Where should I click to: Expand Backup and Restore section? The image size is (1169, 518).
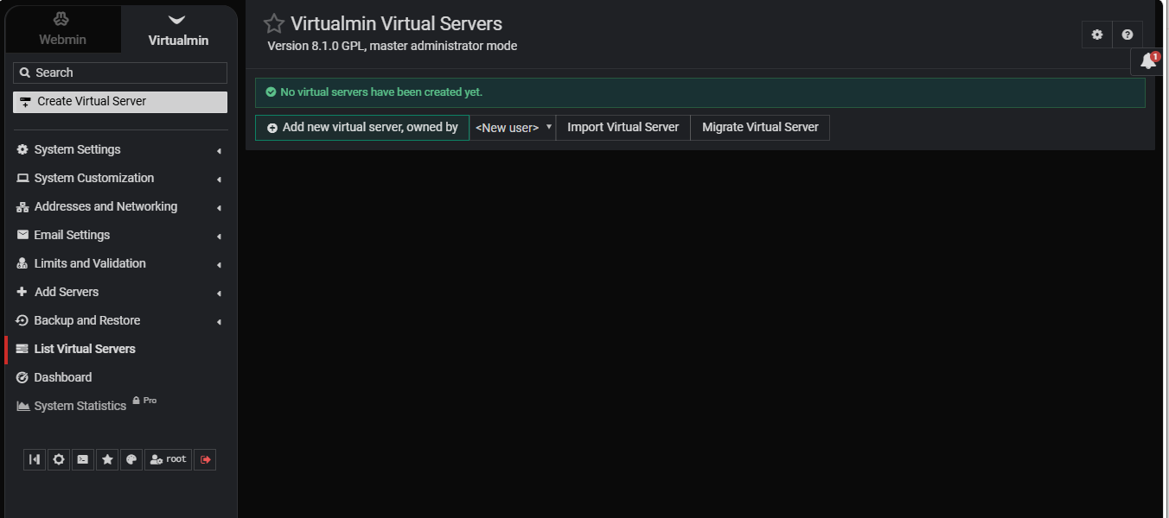[119, 320]
